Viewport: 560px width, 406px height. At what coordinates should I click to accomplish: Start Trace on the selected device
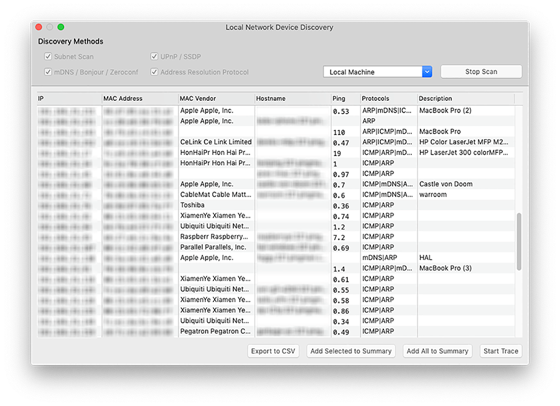[500, 351]
